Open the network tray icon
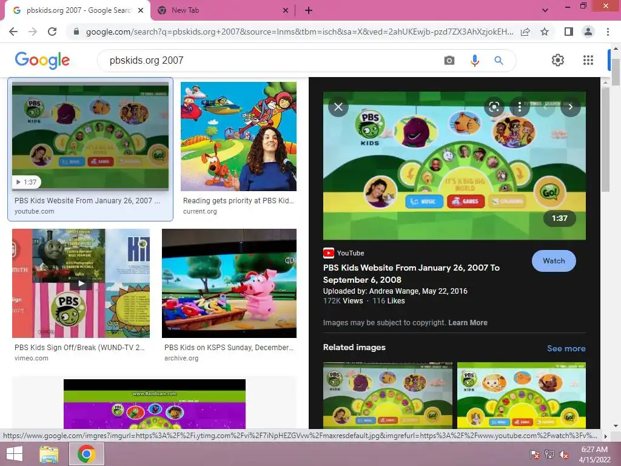 (x=549, y=454)
